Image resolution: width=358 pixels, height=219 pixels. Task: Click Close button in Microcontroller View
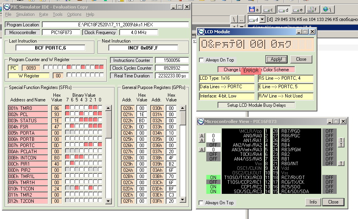click(x=333, y=202)
